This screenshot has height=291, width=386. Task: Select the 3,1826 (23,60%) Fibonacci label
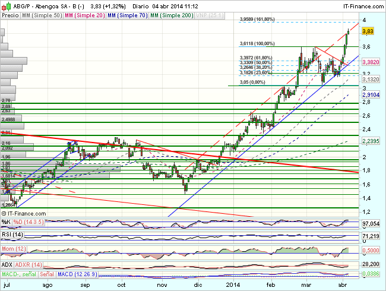tap(256, 72)
